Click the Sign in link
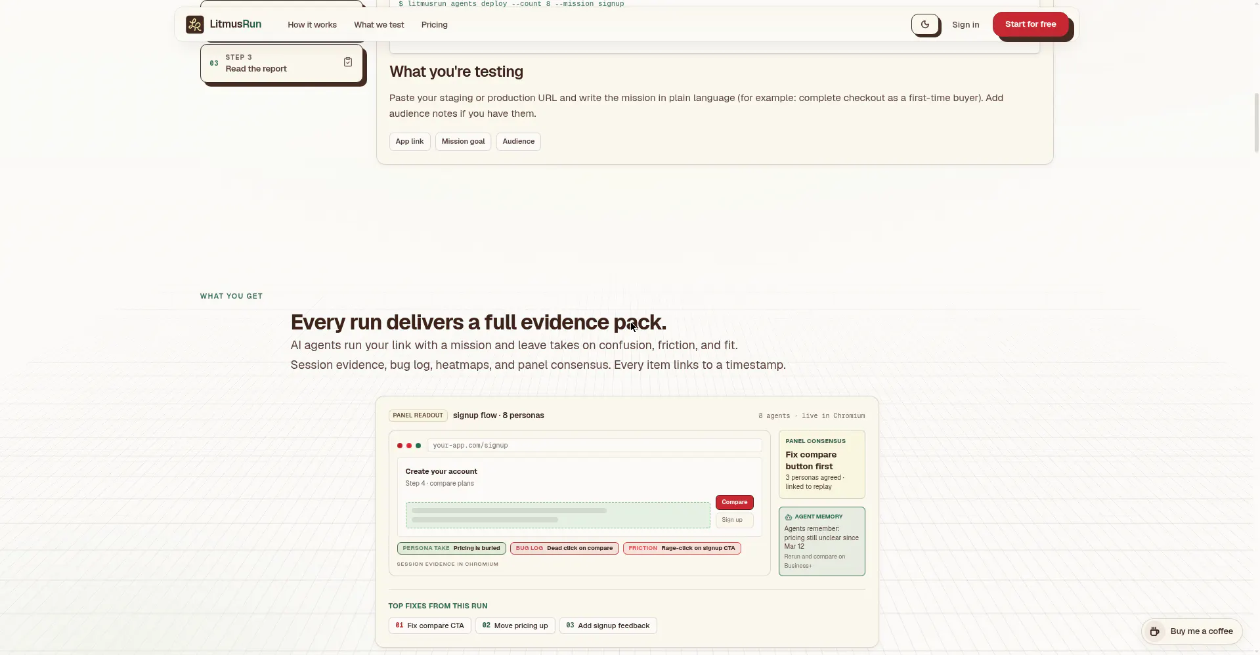Viewport: 1260px width, 655px height. [965, 25]
